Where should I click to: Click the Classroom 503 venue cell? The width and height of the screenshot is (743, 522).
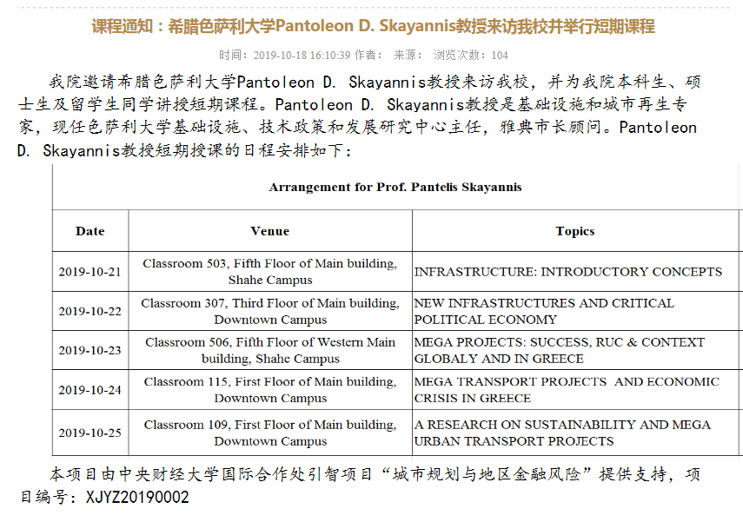point(270,272)
